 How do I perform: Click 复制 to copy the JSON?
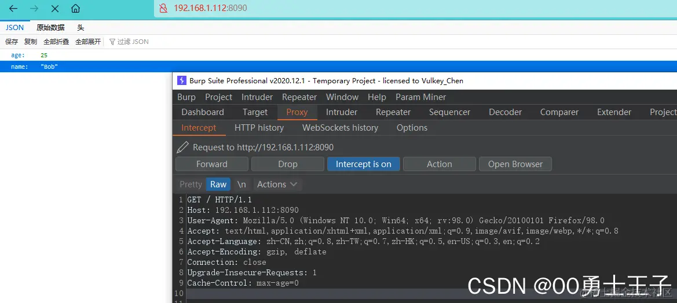tap(31, 42)
